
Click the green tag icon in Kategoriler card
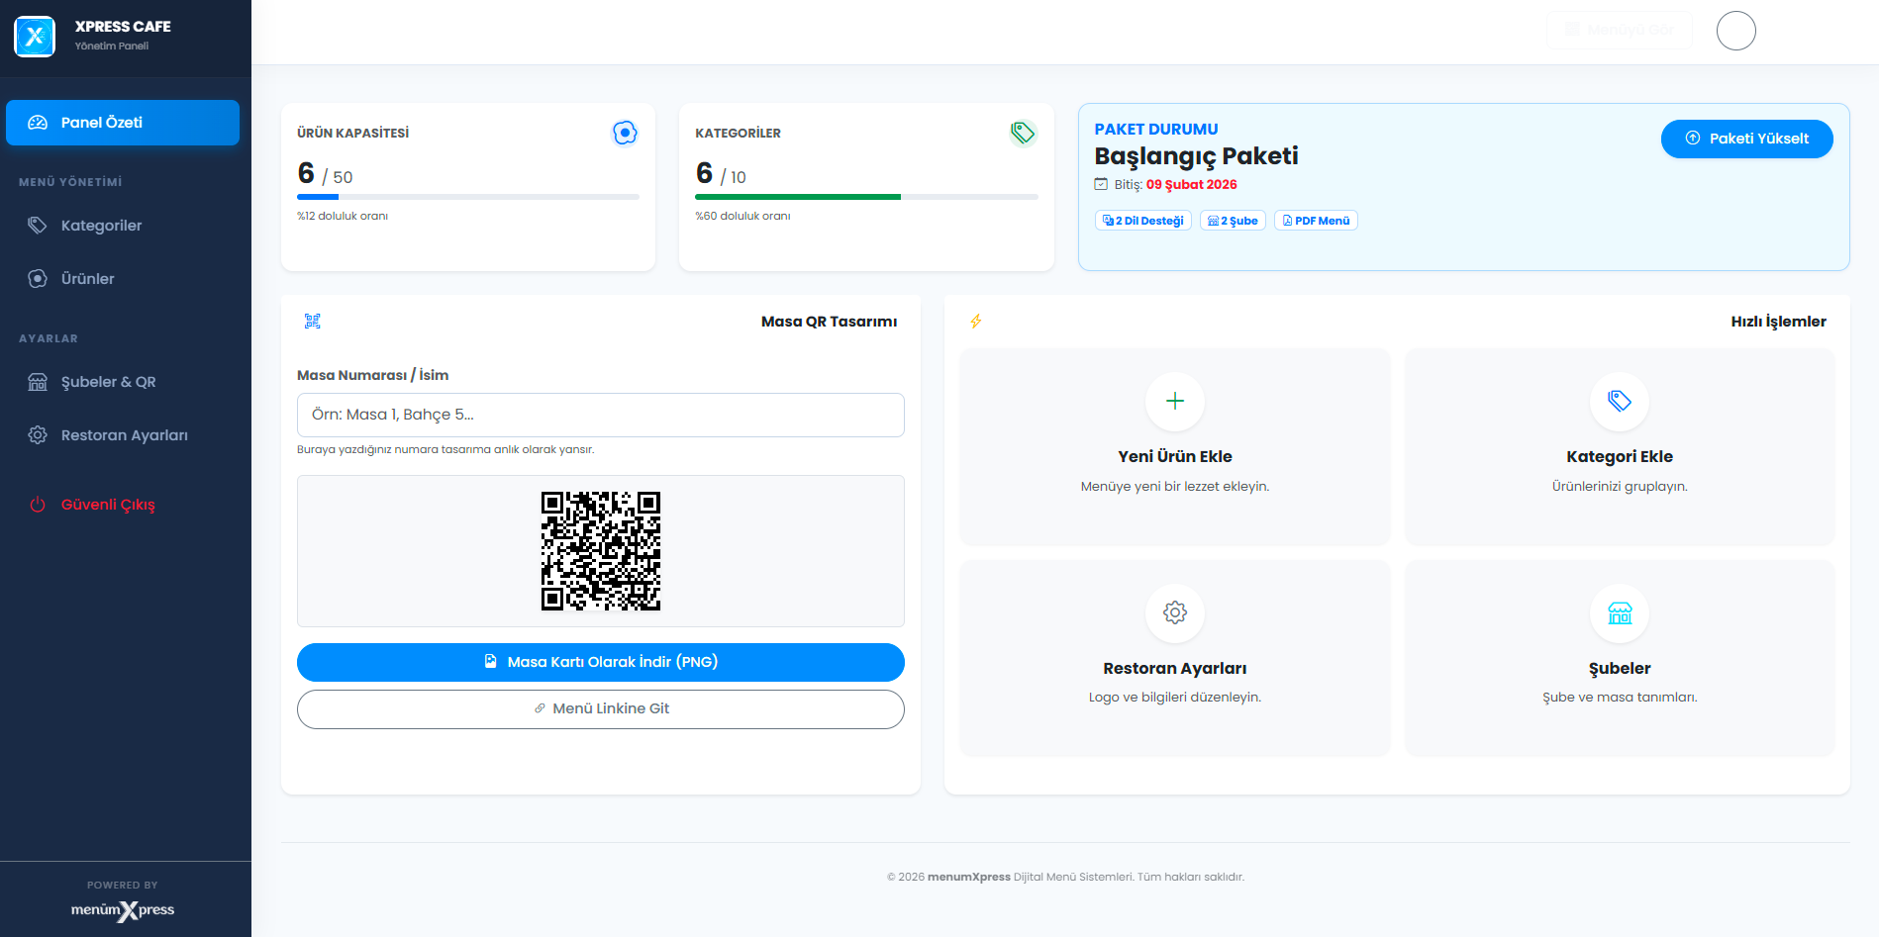click(1023, 133)
